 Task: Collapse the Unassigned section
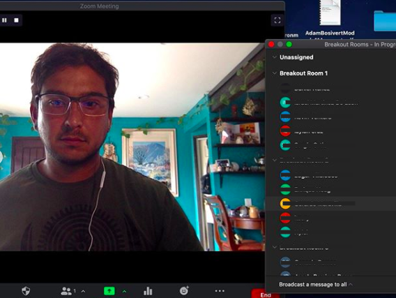pos(275,57)
